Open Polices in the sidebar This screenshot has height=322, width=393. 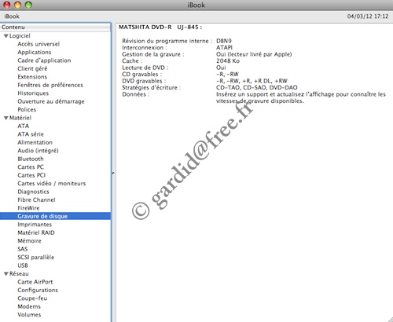click(27, 110)
